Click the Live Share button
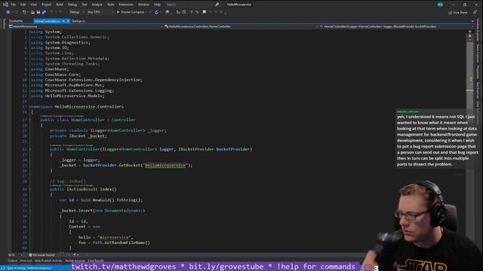The height and width of the screenshot is (271, 483). 458,13
